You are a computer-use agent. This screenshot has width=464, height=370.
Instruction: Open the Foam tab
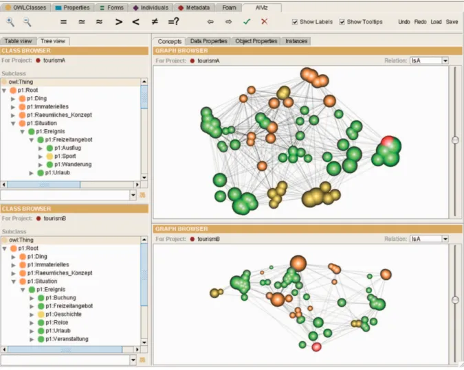[229, 8]
